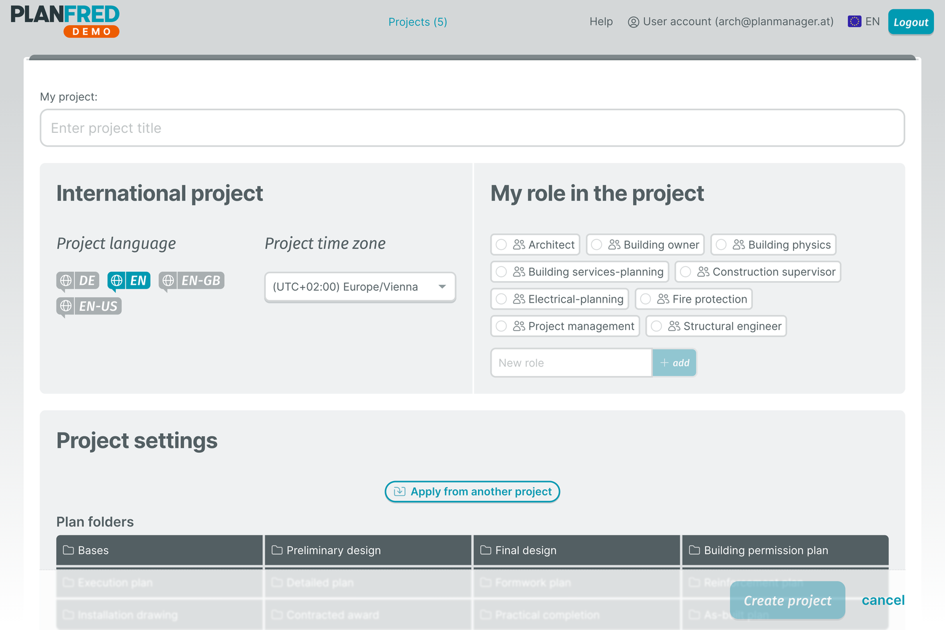Select the Final design plan folder

pos(577,550)
